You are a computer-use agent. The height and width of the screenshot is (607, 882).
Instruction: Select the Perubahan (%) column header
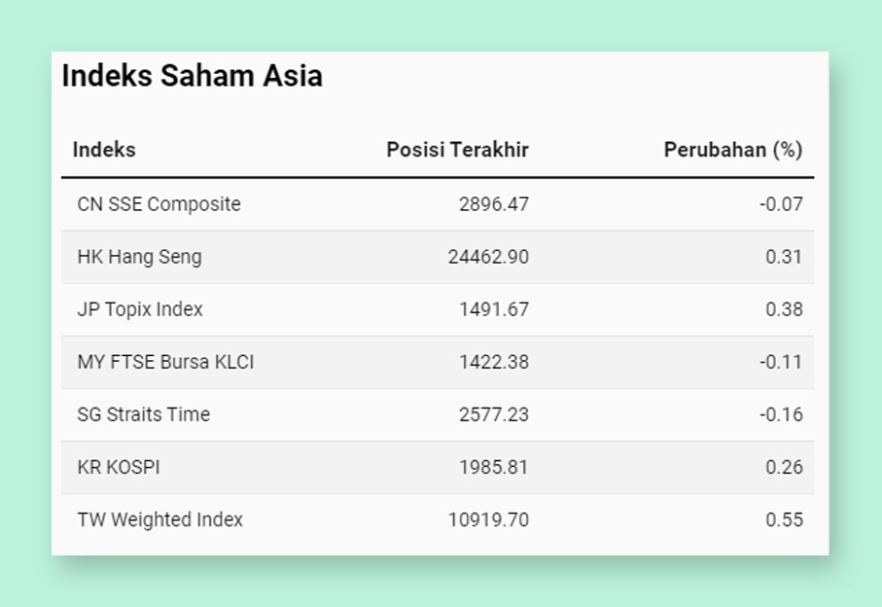[733, 150]
